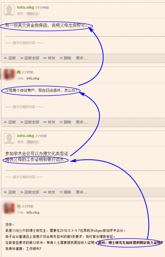The image size is (165, 257).
Task: Click Reply All on the top message
Action: (30, 58)
